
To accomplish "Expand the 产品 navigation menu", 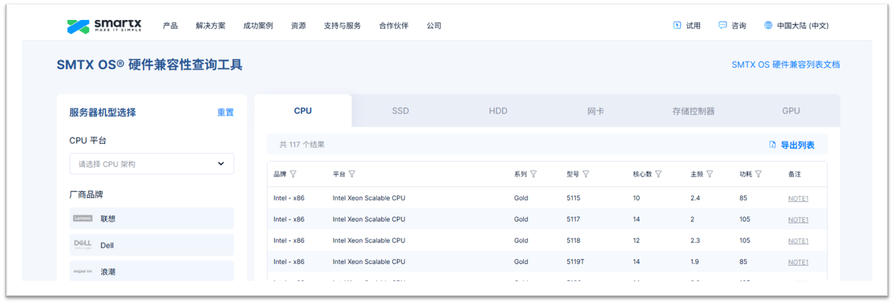I will (x=170, y=26).
